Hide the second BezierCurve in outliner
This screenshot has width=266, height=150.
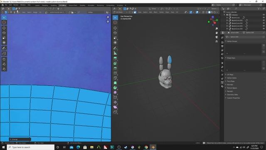pos(264,20)
